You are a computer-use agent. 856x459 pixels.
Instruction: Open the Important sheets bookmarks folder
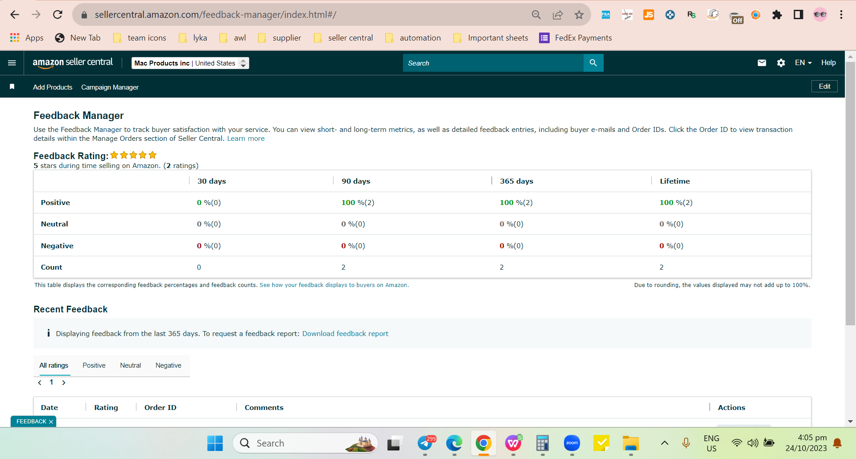[x=490, y=38]
